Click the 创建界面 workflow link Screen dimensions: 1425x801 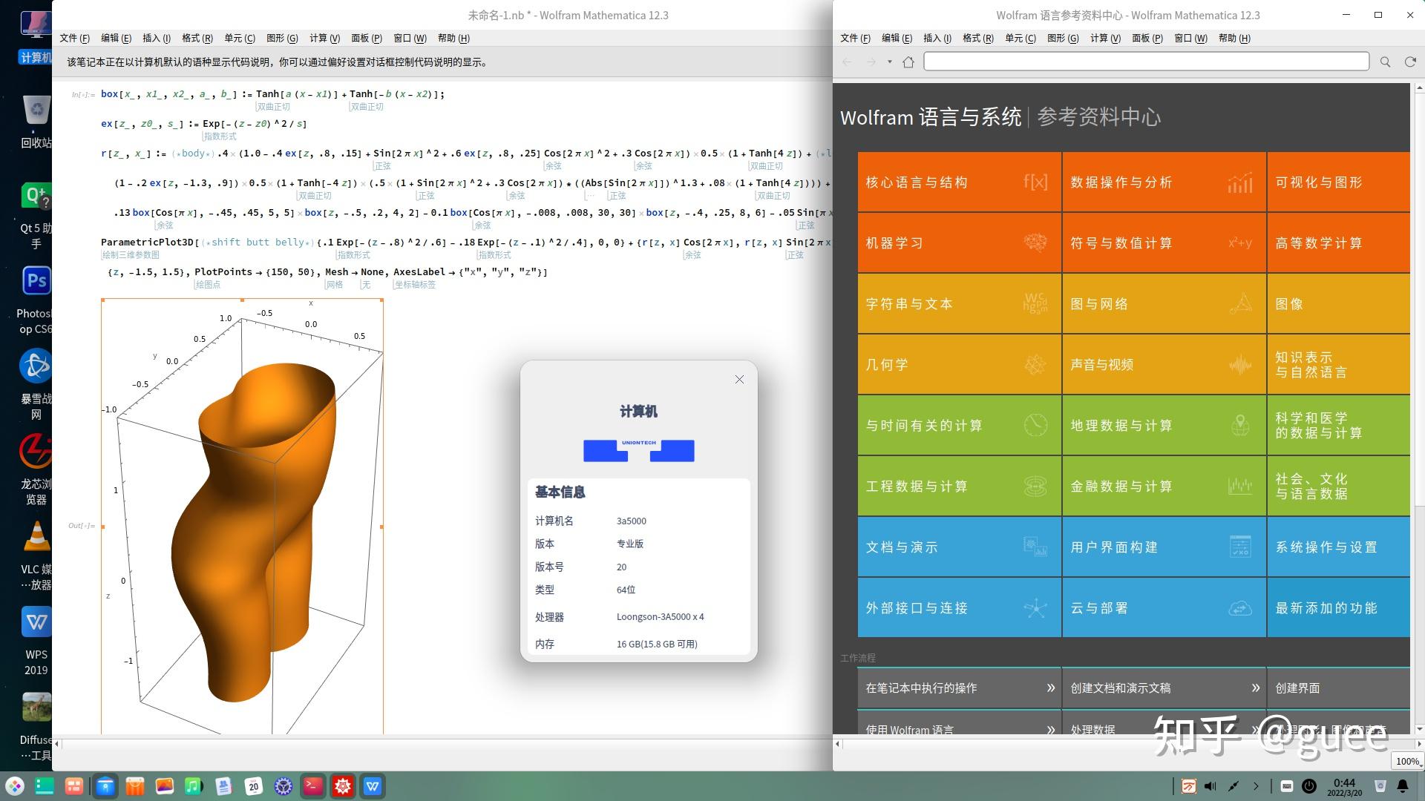(x=1297, y=688)
